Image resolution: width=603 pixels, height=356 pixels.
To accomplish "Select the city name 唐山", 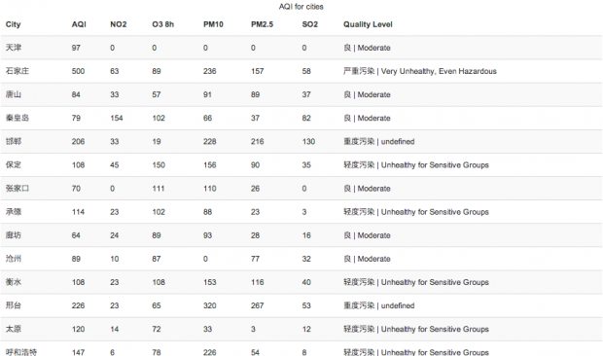I will (14, 94).
